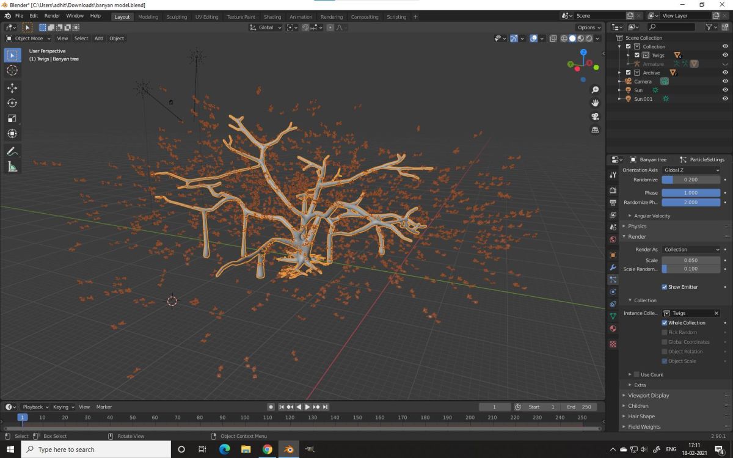The height and width of the screenshot is (458, 733).
Task: Click the zoom magnifier viewport icon
Action: point(595,90)
